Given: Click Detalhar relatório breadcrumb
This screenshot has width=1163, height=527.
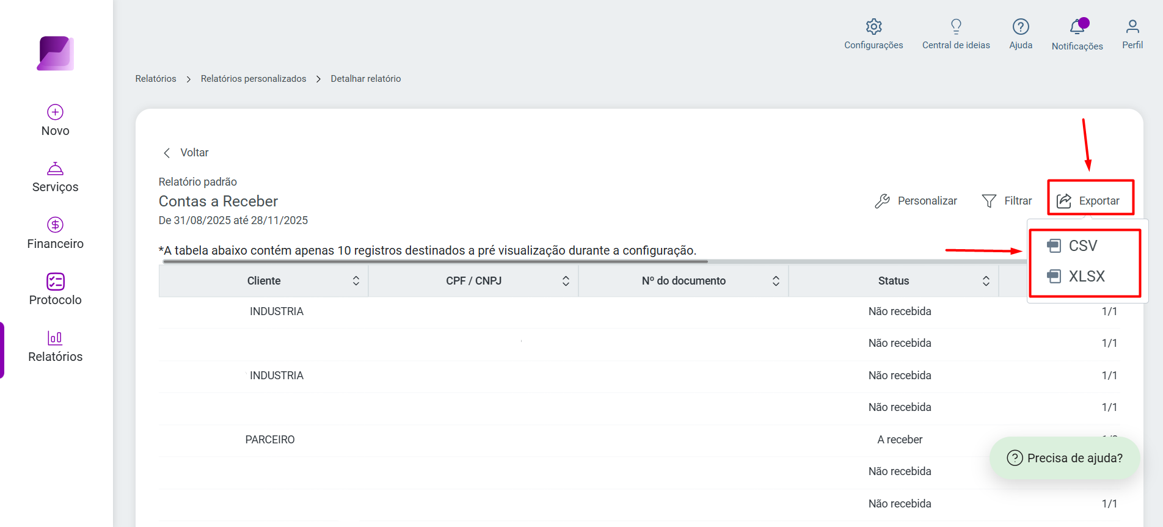Looking at the screenshot, I should (366, 79).
